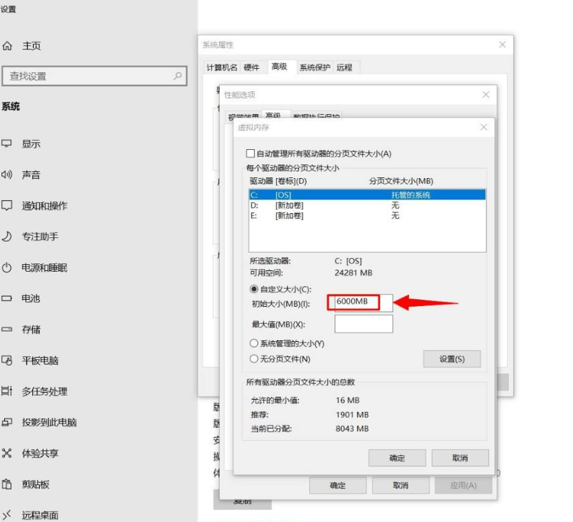Switch to 远程 tab in 系统属性

point(344,67)
